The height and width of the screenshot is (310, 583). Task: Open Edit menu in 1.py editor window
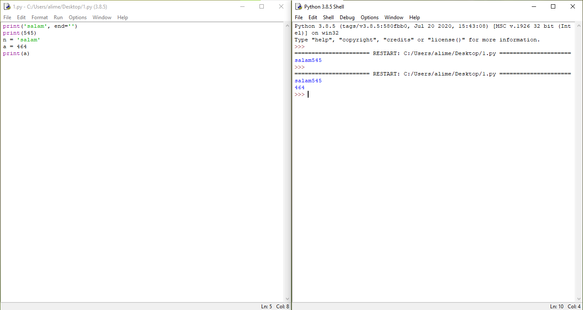pyautogui.click(x=21, y=17)
